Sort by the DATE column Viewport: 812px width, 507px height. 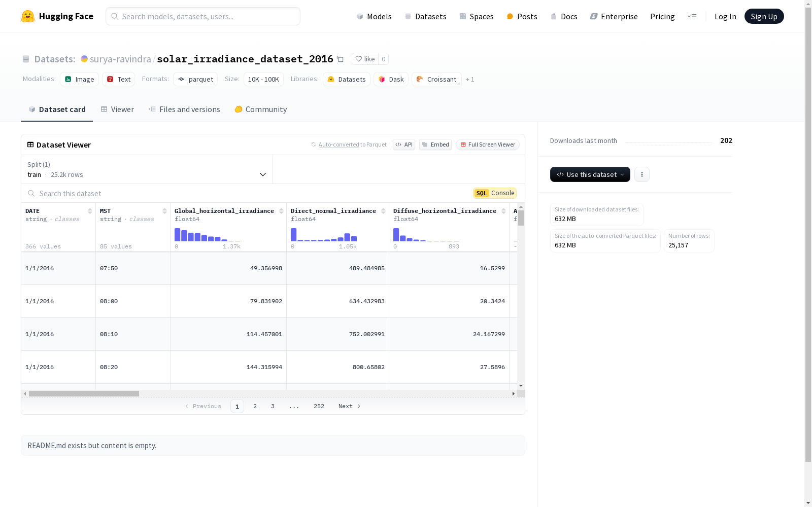(90, 211)
